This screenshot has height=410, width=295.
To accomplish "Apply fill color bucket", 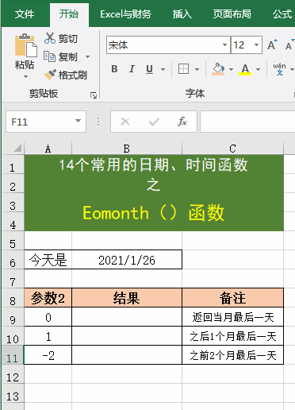I will tap(218, 69).
